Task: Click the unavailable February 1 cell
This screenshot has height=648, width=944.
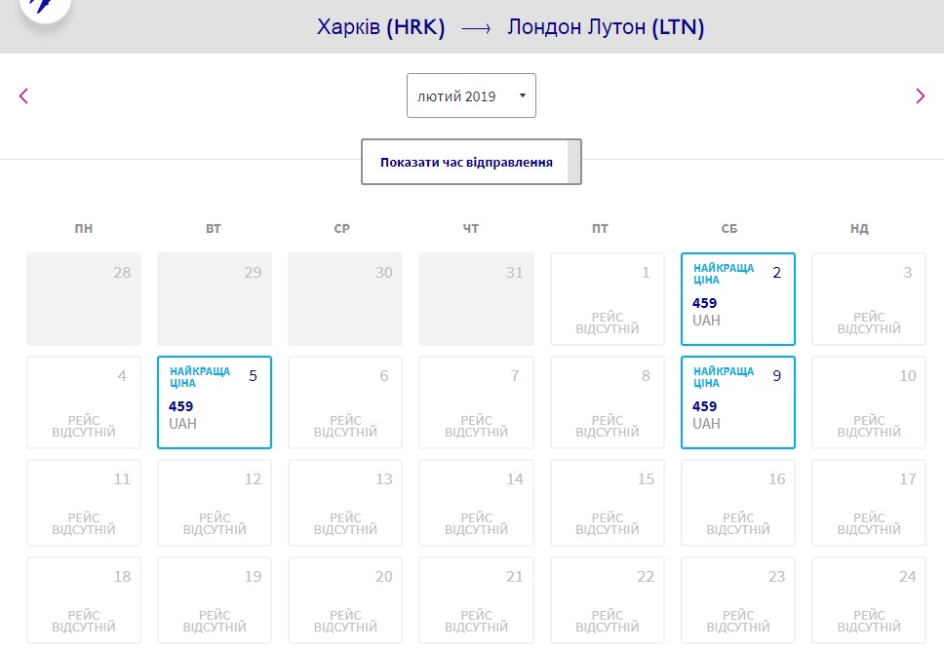Action: [607, 299]
